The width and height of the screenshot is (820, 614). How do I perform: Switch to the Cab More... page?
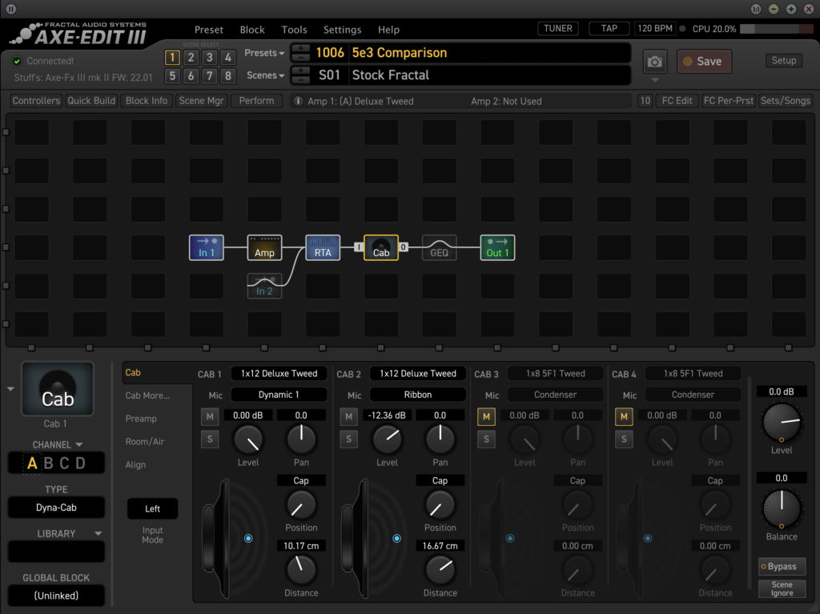(147, 395)
